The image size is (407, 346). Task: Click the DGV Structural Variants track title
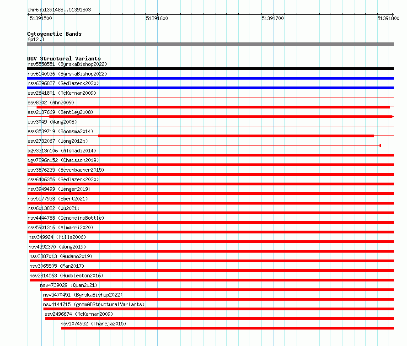click(x=64, y=59)
